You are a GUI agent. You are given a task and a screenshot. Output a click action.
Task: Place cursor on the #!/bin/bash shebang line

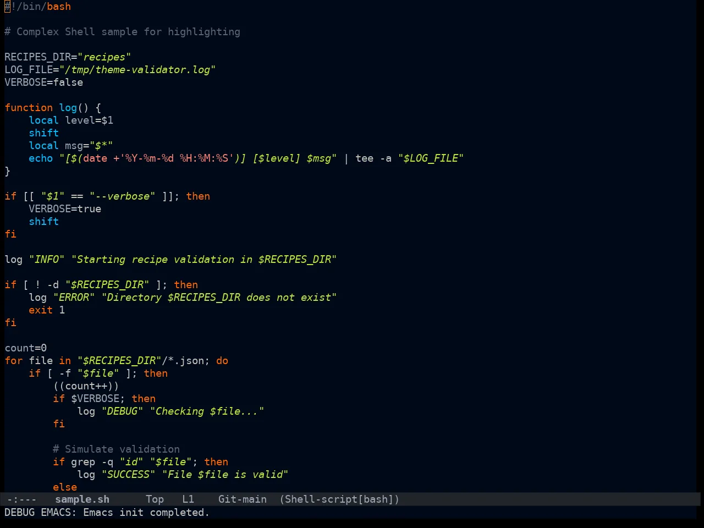37,7
